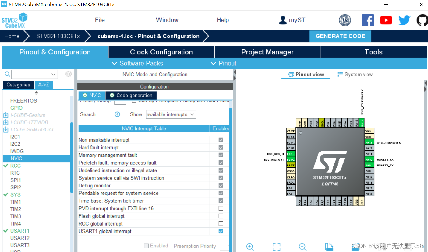The height and width of the screenshot is (252, 428).
Task: Disable USART1 global interrupt checkbox
Action: pyautogui.click(x=221, y=231)
